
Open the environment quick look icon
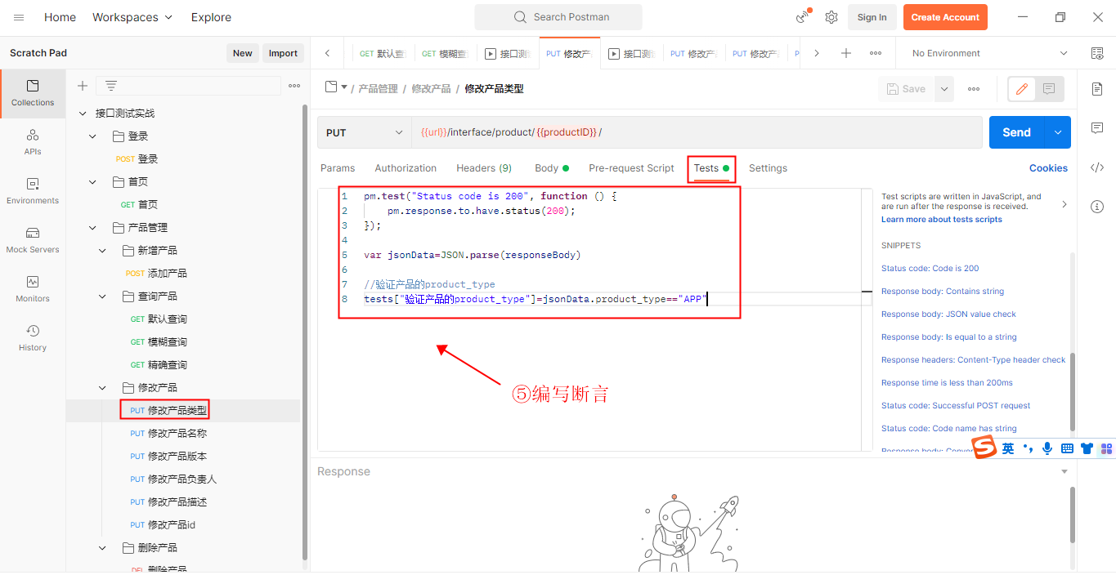1097,53
